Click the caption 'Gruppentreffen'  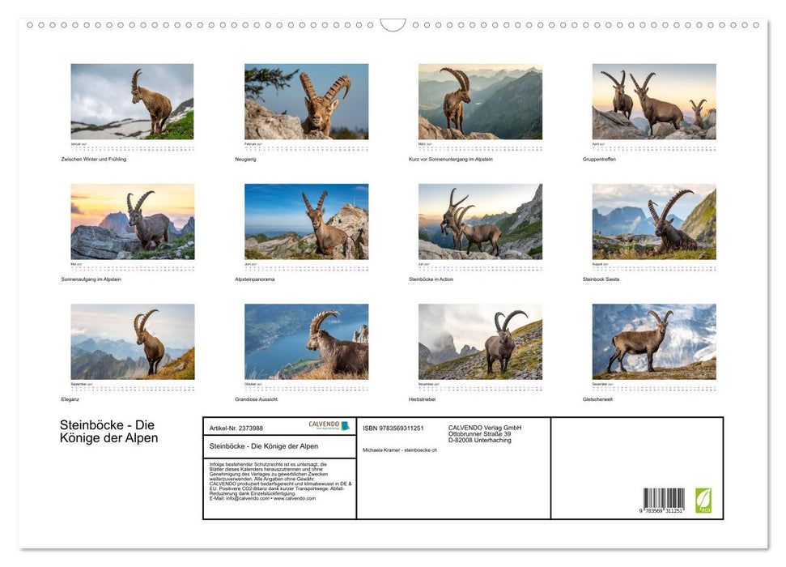pos(599,159)
